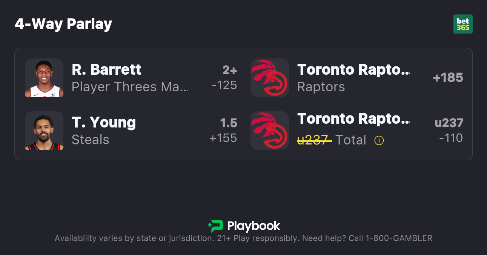Select the T. Young player name
This screenshot has width=487, height=255.
104,122
